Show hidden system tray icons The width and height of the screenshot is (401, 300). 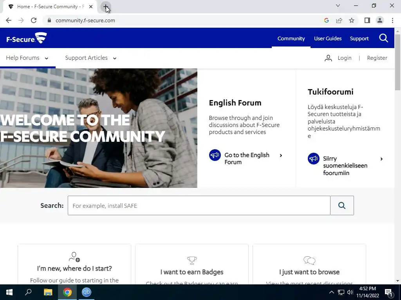(331, 292)
